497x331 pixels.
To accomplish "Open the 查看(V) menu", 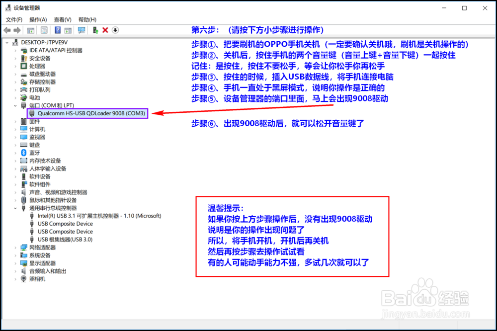I will coord(62,19).
